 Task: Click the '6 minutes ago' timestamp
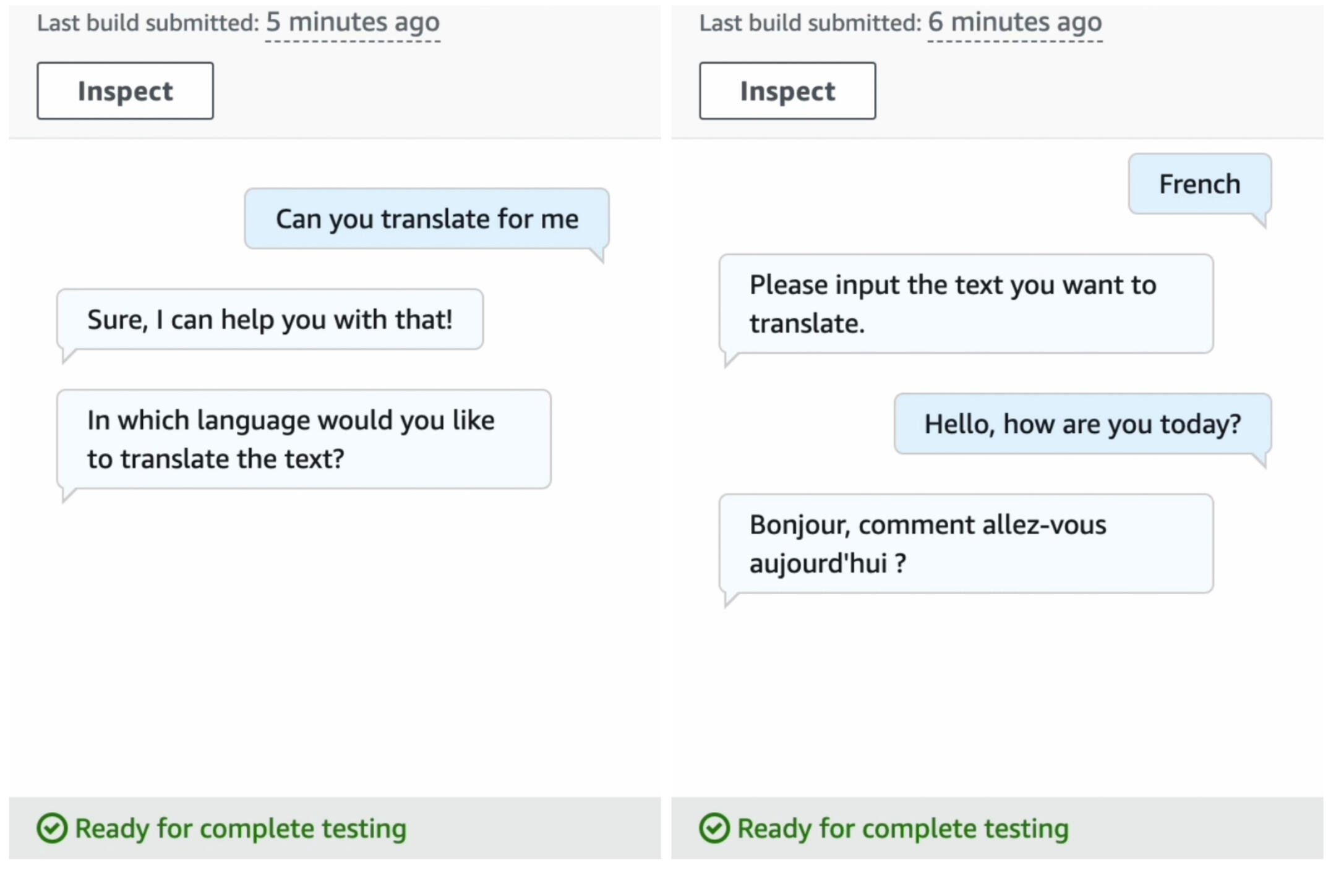pos(1014,23)
